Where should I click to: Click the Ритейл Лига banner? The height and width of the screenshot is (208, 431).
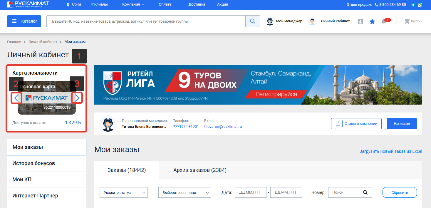pos(258,85)
